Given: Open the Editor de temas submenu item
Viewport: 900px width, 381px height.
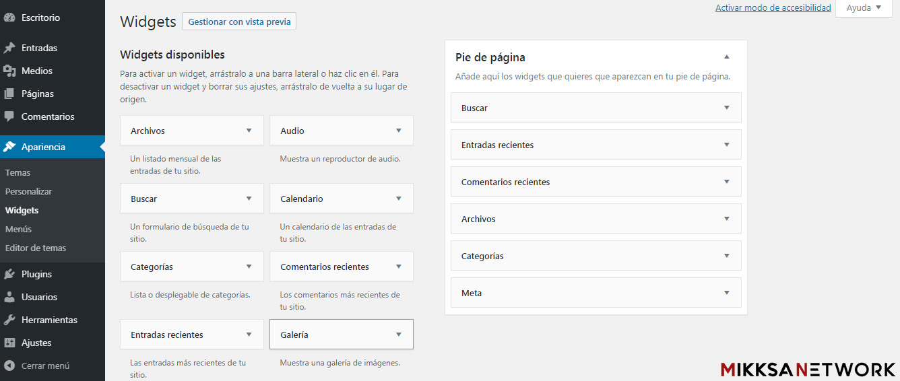Looking at the screenshot, I should pyautogui.click(x=36, y=248).
